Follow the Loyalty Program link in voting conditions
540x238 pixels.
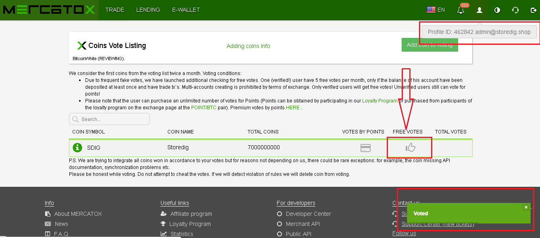380,101
